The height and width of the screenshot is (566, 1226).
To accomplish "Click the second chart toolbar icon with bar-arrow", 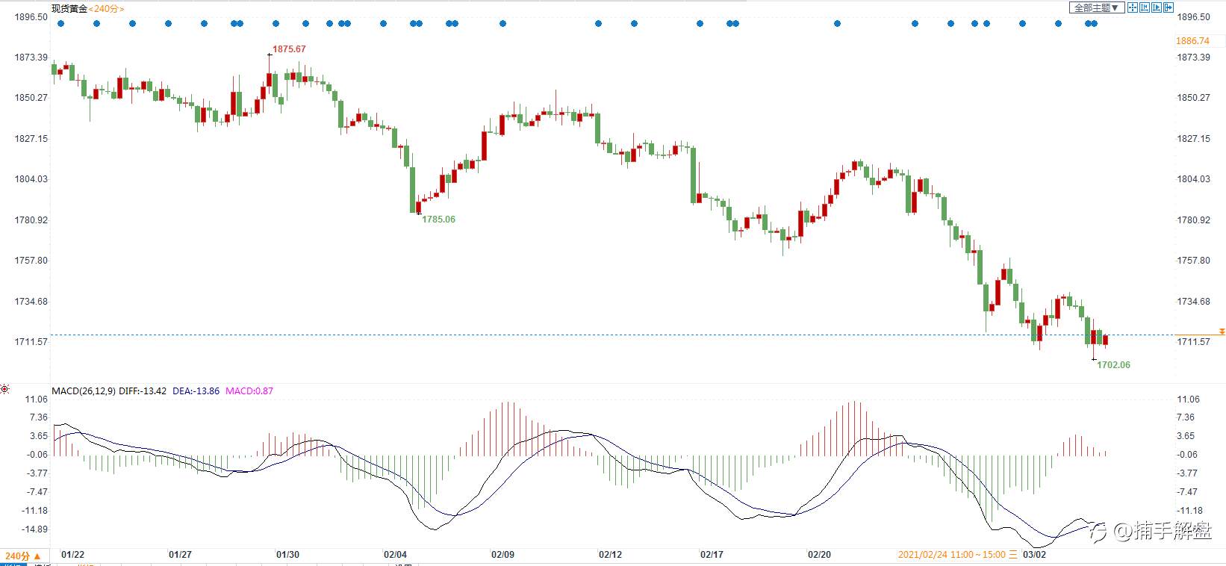I will [x=1145, y=8].
